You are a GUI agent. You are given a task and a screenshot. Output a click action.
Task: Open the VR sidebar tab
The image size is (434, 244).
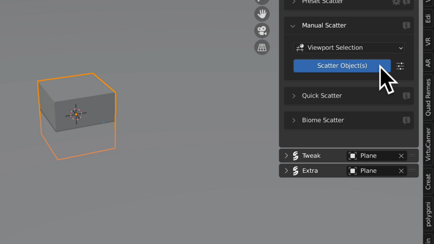pyautogui.click(x=428, y=42)
